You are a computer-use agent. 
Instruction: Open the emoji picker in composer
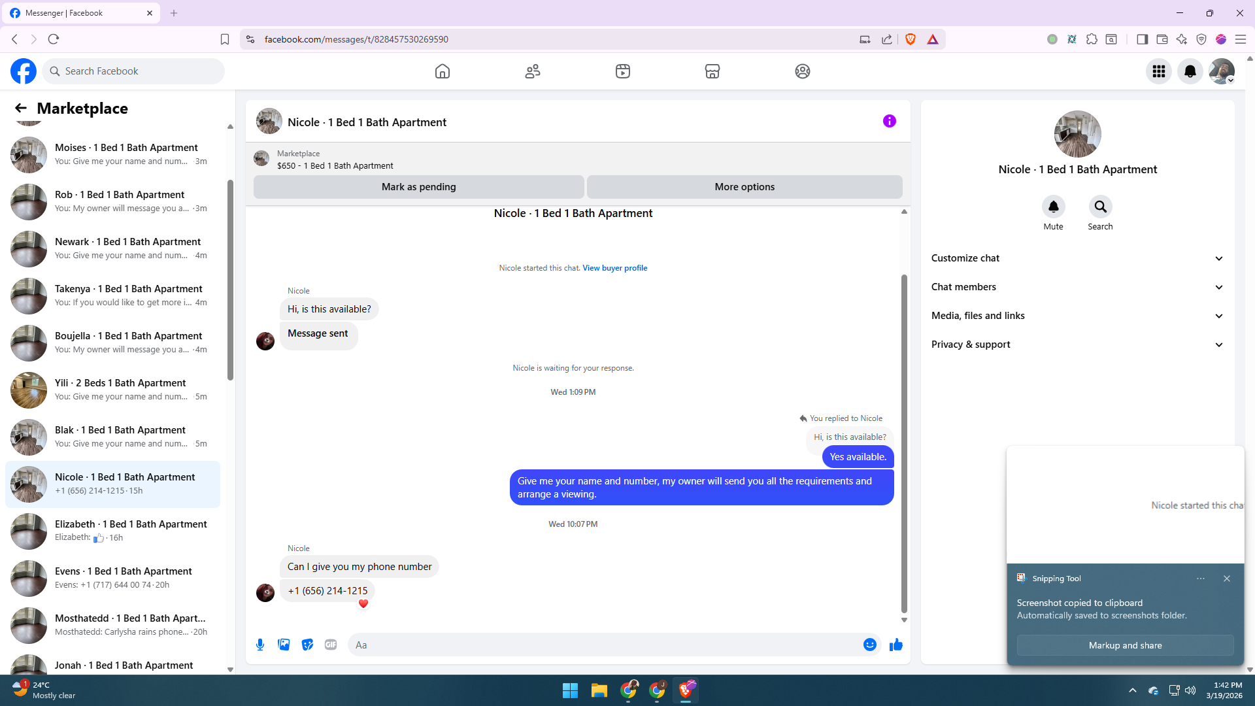869,645
